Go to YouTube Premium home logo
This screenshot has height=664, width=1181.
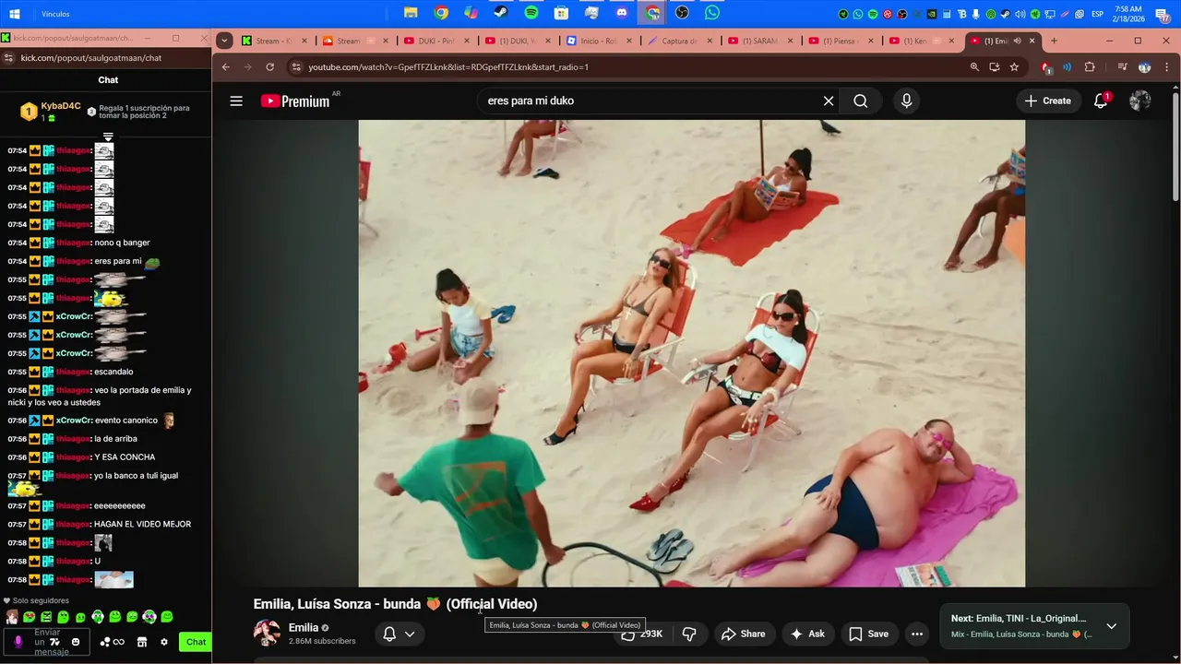(x=295, y=101)
